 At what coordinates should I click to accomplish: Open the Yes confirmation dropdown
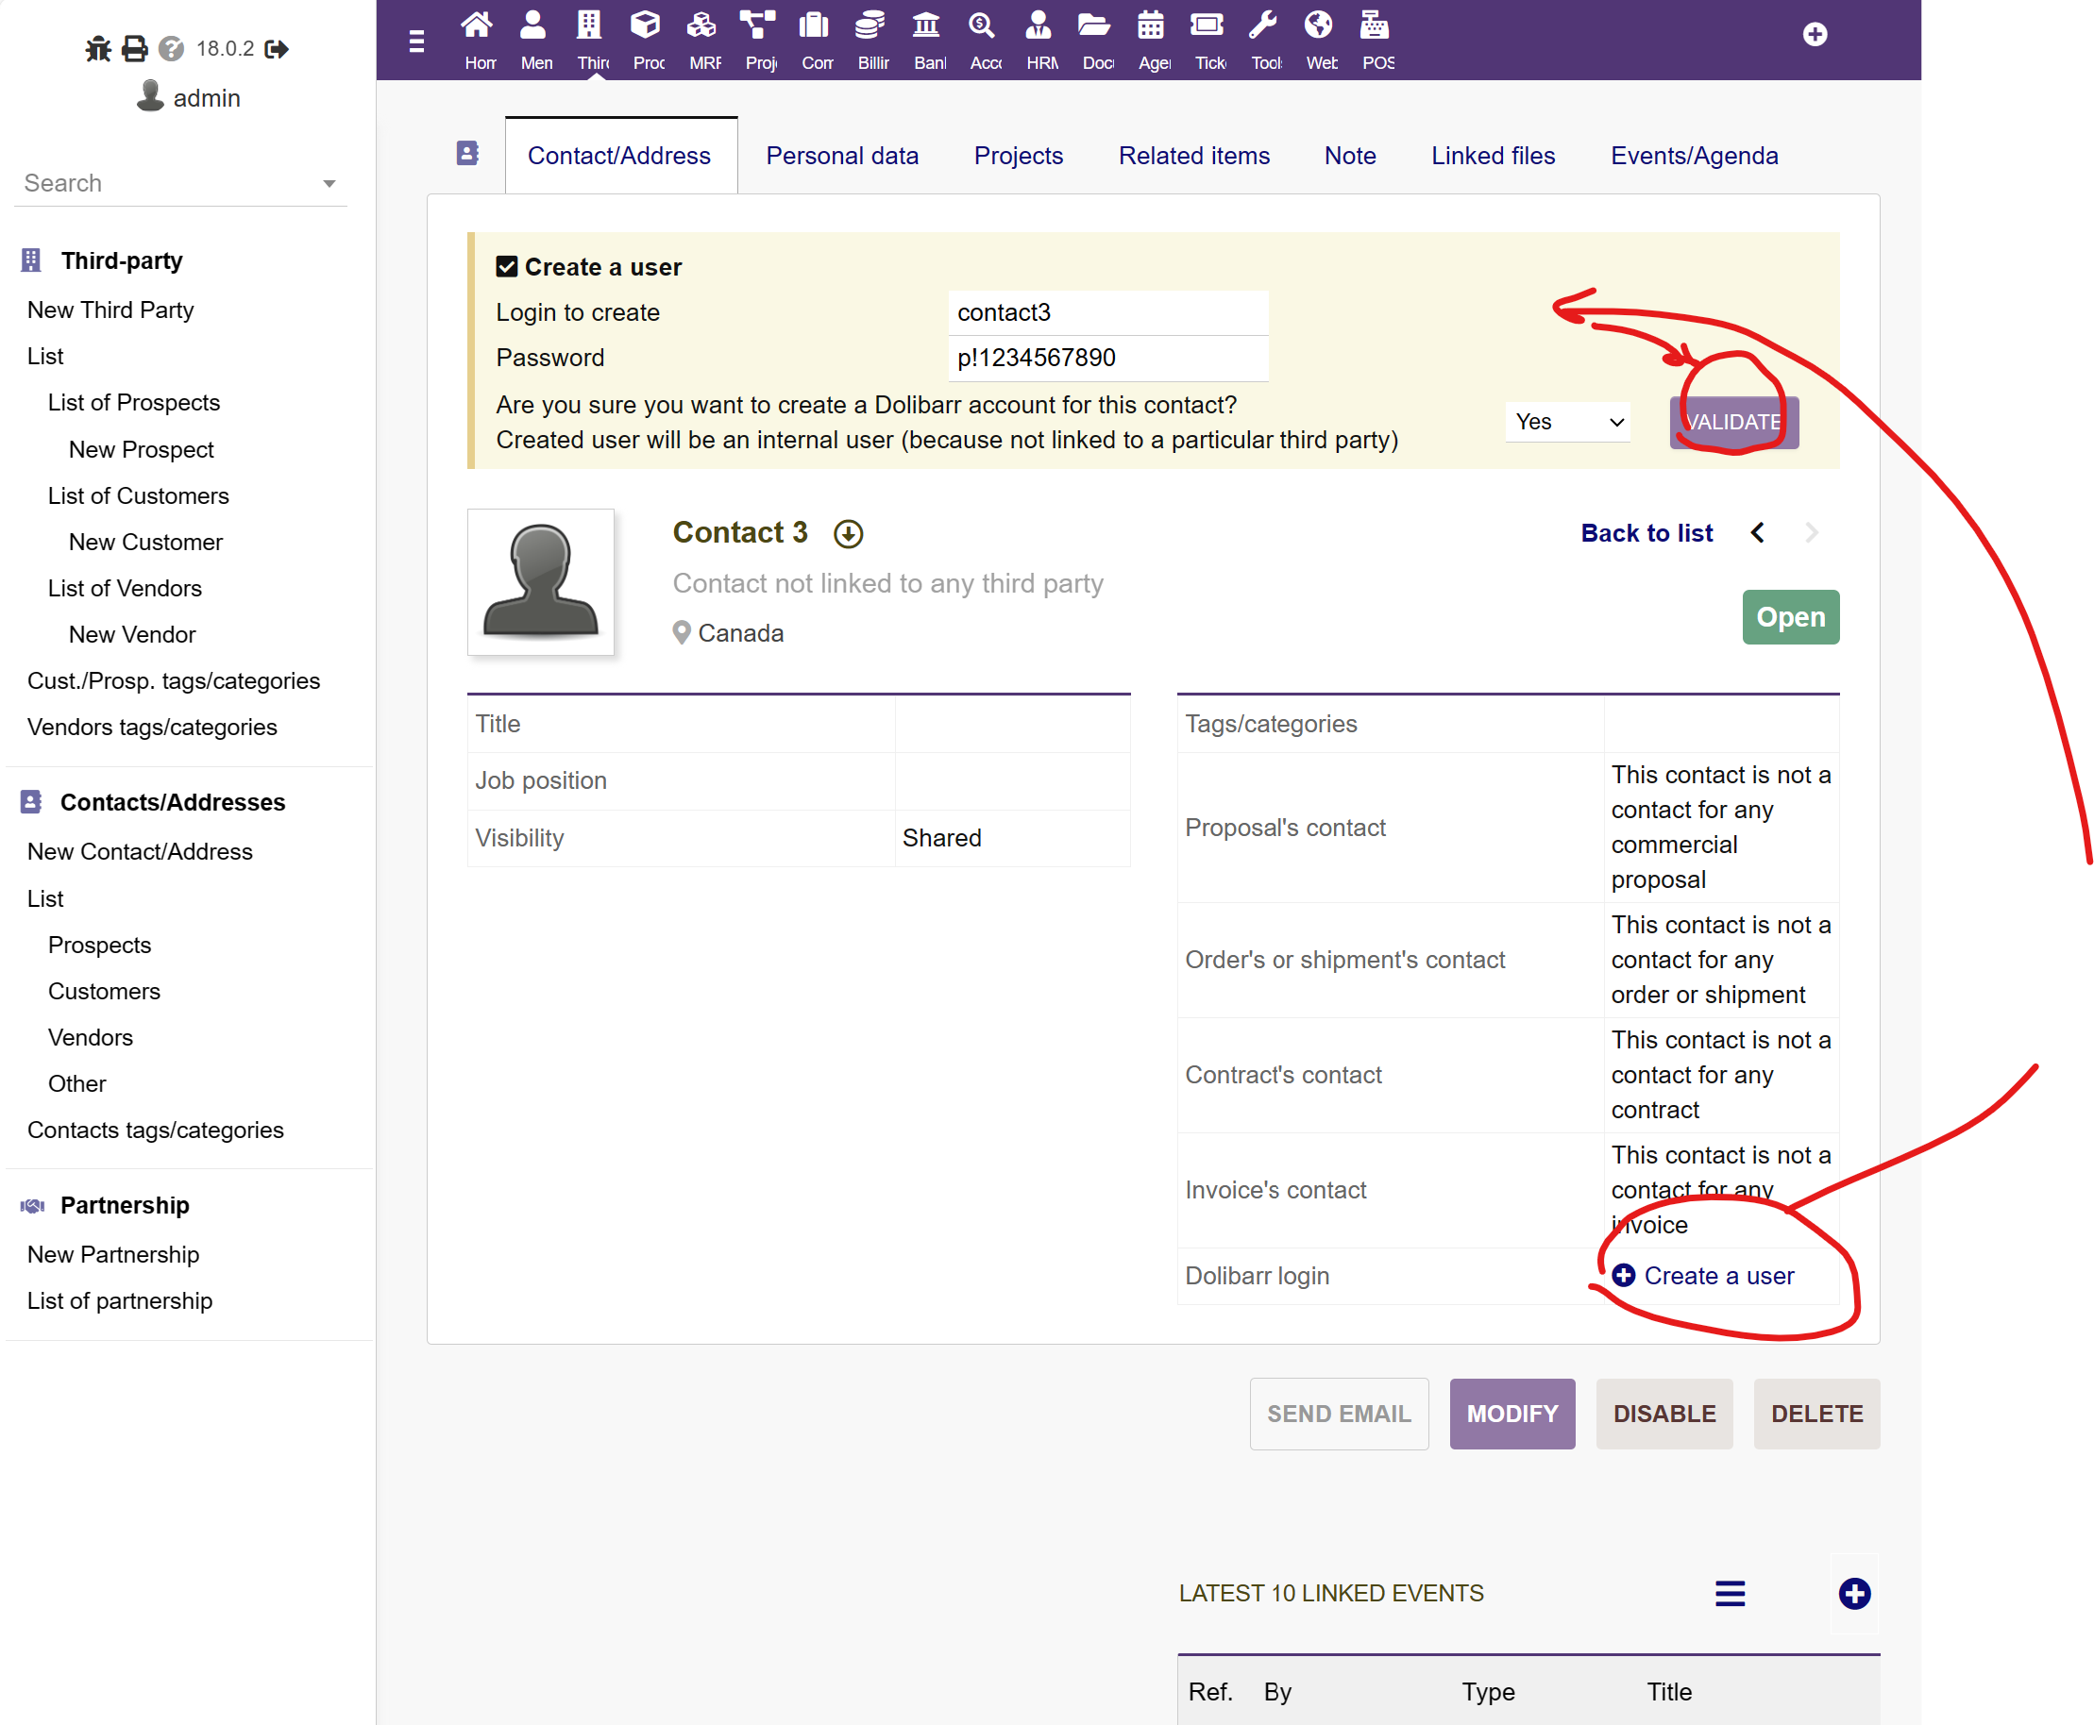click(x=1569, y=421)
